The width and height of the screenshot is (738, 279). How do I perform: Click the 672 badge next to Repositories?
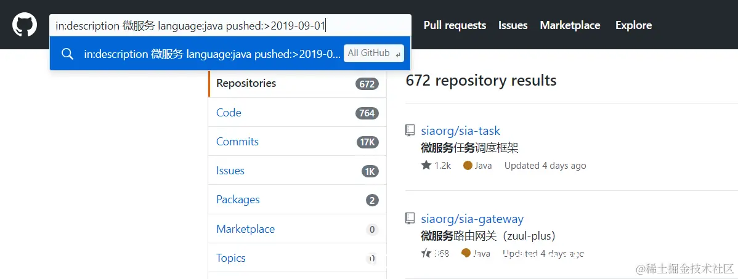tap(367, 84)
